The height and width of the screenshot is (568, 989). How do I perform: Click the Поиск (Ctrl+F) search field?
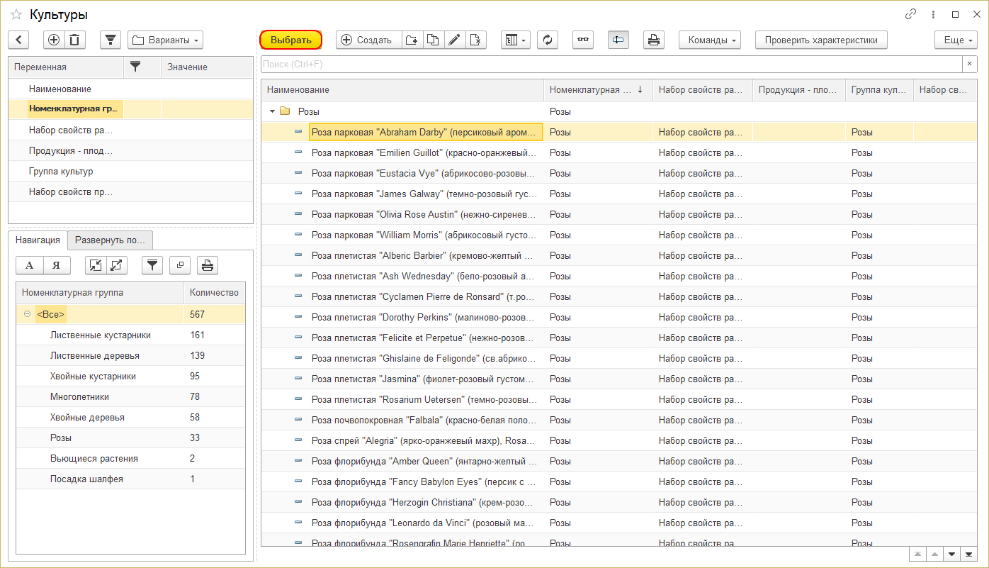[611, 65]
